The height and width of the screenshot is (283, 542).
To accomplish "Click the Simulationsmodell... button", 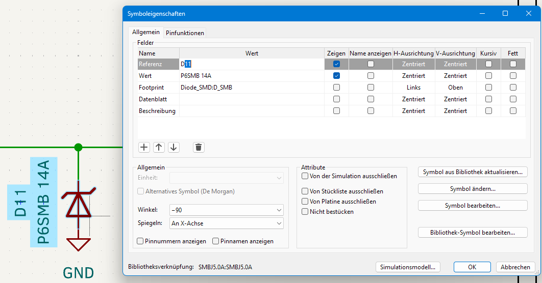I will [407, 267].
